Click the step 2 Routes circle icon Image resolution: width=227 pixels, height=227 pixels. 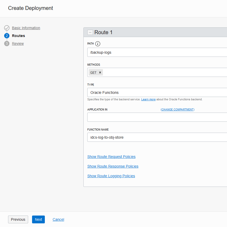pyautogui.click(x=7, y=36)
